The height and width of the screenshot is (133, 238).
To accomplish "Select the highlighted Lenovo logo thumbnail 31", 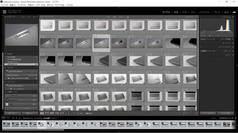I will [x=101, y=43].
